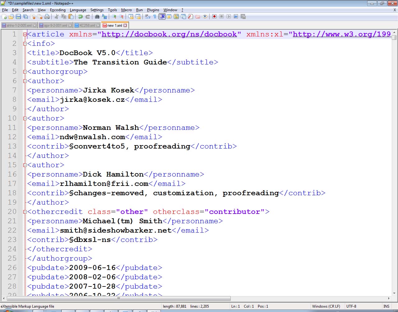Screen dimensions: 398x312
Task: Click the Run Macro Multiple Times icon
Action: (x=236, y=17)
